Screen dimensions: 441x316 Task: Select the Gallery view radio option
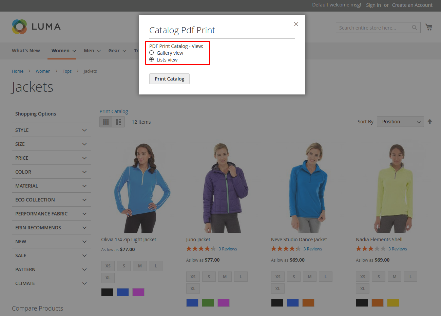pos(152,53)
